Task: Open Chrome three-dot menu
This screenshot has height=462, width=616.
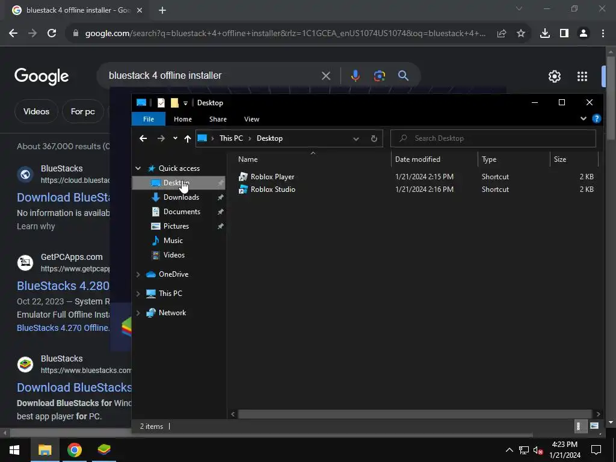Action: [x=603, y=34]
